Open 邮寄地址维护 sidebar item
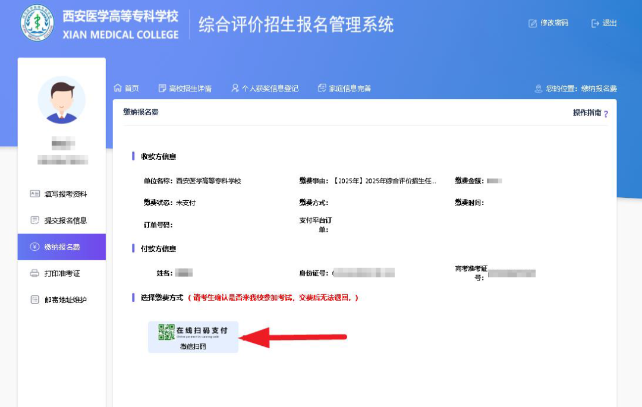This screenshot has height=407, width=642. 65,300
